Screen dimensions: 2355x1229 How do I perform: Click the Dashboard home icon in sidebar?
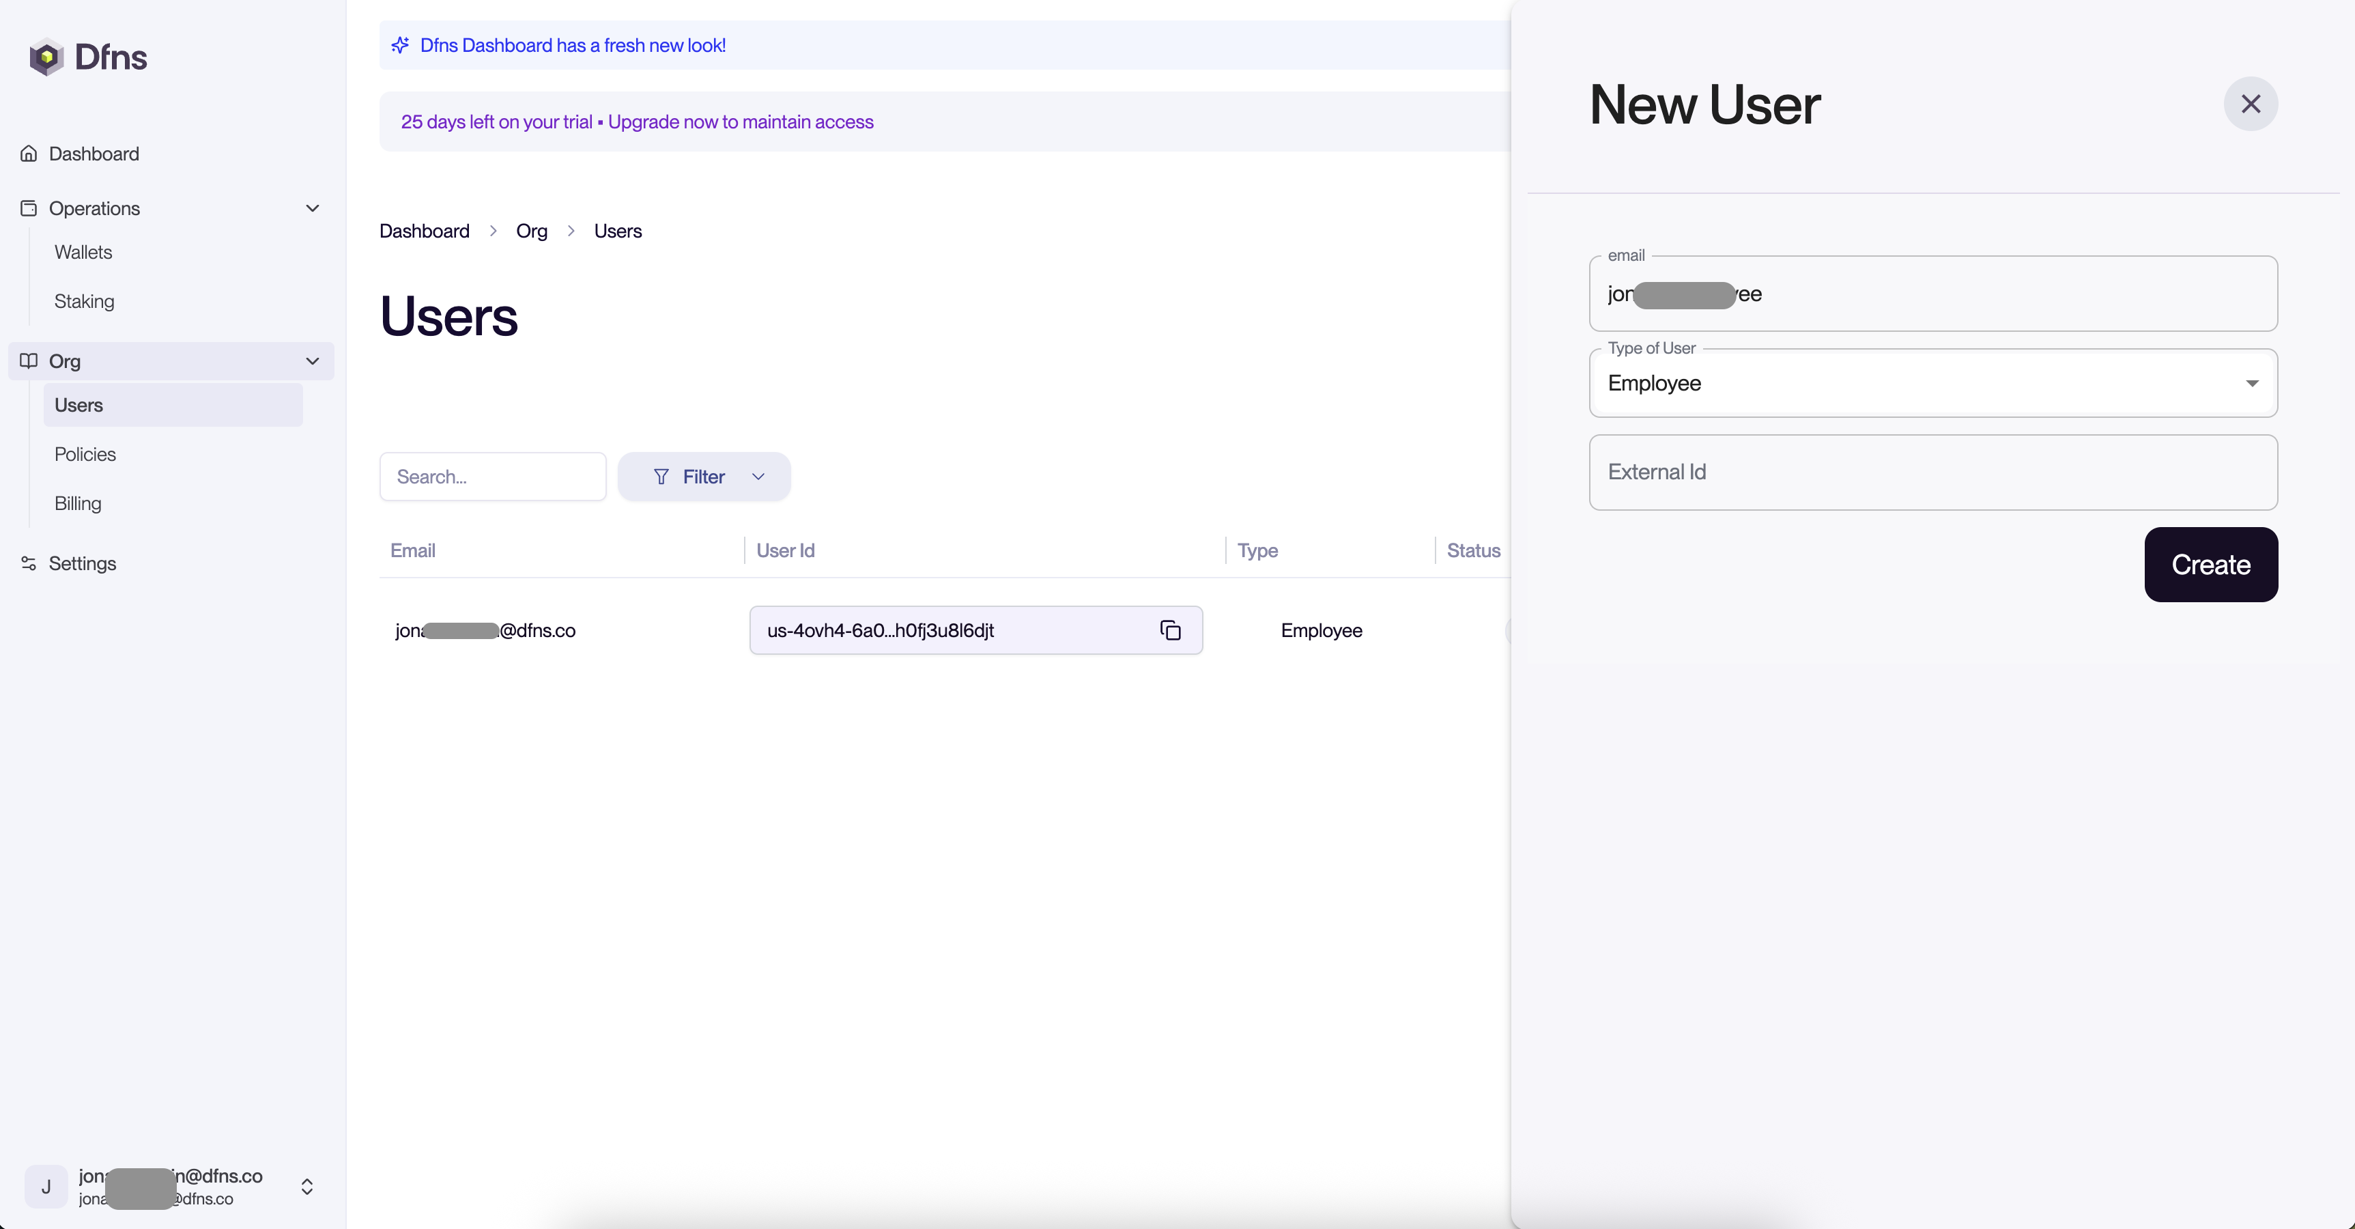click(x=29, y=154)
